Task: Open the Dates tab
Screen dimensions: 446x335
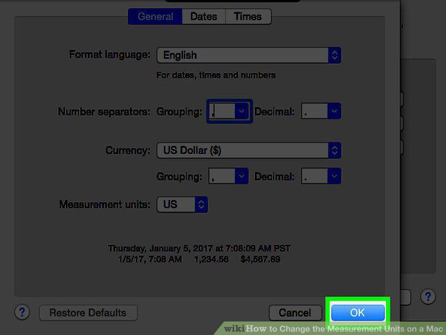Action: click(203, 17)
